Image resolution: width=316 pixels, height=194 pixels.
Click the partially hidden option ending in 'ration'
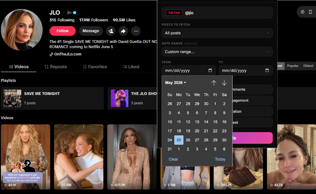[x=252, y=111]
